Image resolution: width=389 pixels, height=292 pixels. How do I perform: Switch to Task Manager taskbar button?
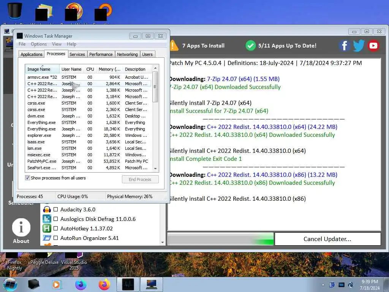(x=128, y=284)
